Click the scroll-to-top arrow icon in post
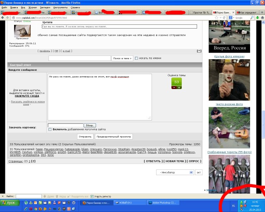Screen dimensions: 265x212 [199, 51]
